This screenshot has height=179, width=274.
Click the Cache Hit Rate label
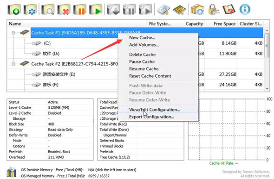click(x=224, y=163)
